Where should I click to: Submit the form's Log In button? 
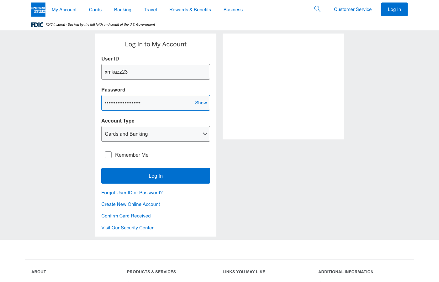pyautogui.click(x=156, y=176)
